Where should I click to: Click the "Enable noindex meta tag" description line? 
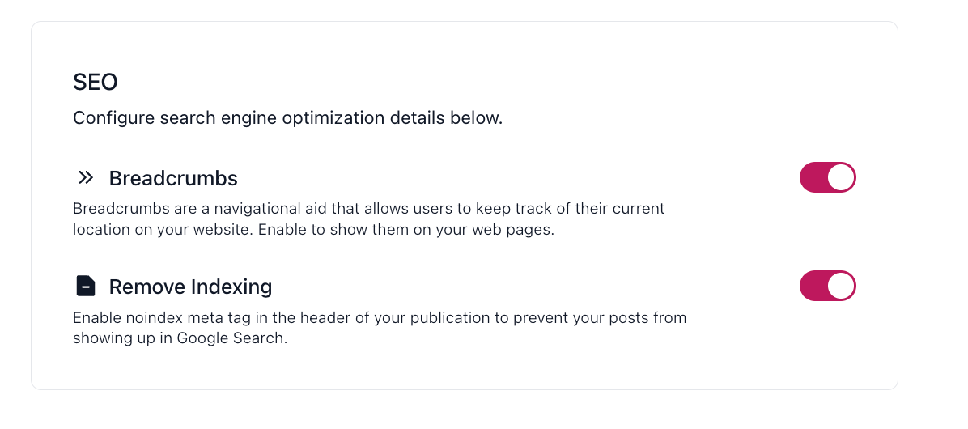click(379, 317)
